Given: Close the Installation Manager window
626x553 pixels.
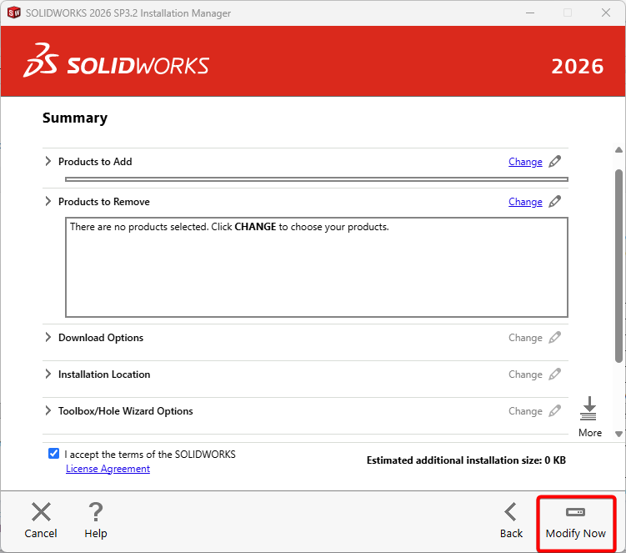Looking at the screenshot, I should point(606,13).
